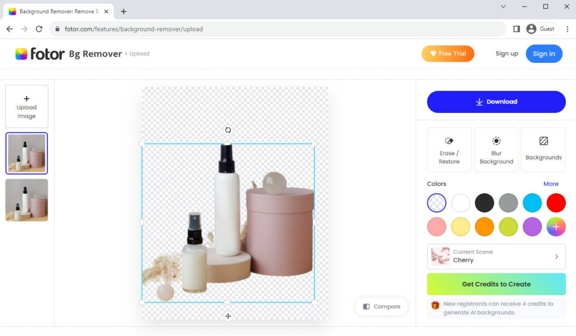Click the custom color picker plus swatch
Screen dimensions: 576x336
point(556,226)
